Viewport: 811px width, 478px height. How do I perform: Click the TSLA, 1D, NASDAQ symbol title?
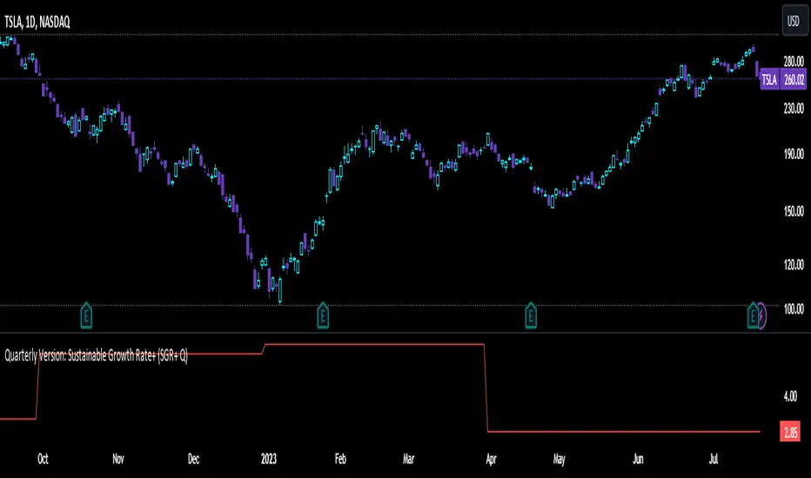pos(37,22)
